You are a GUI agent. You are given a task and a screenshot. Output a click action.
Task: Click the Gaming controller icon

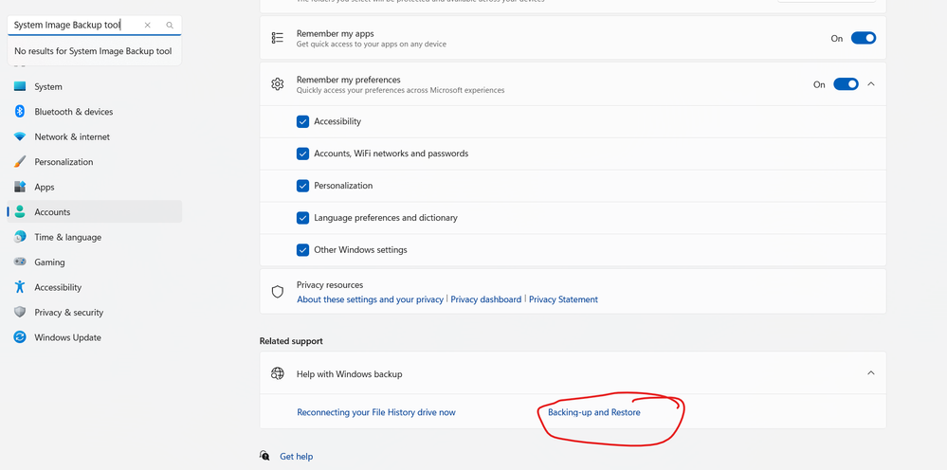coord(20,262)
